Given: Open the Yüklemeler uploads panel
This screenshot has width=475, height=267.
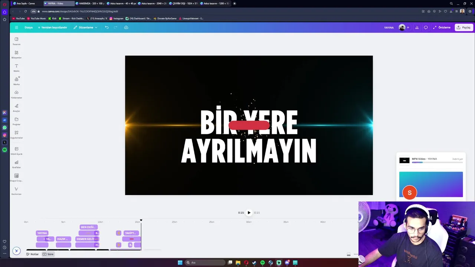Looking at the screenshot, I should click(16, 95).
